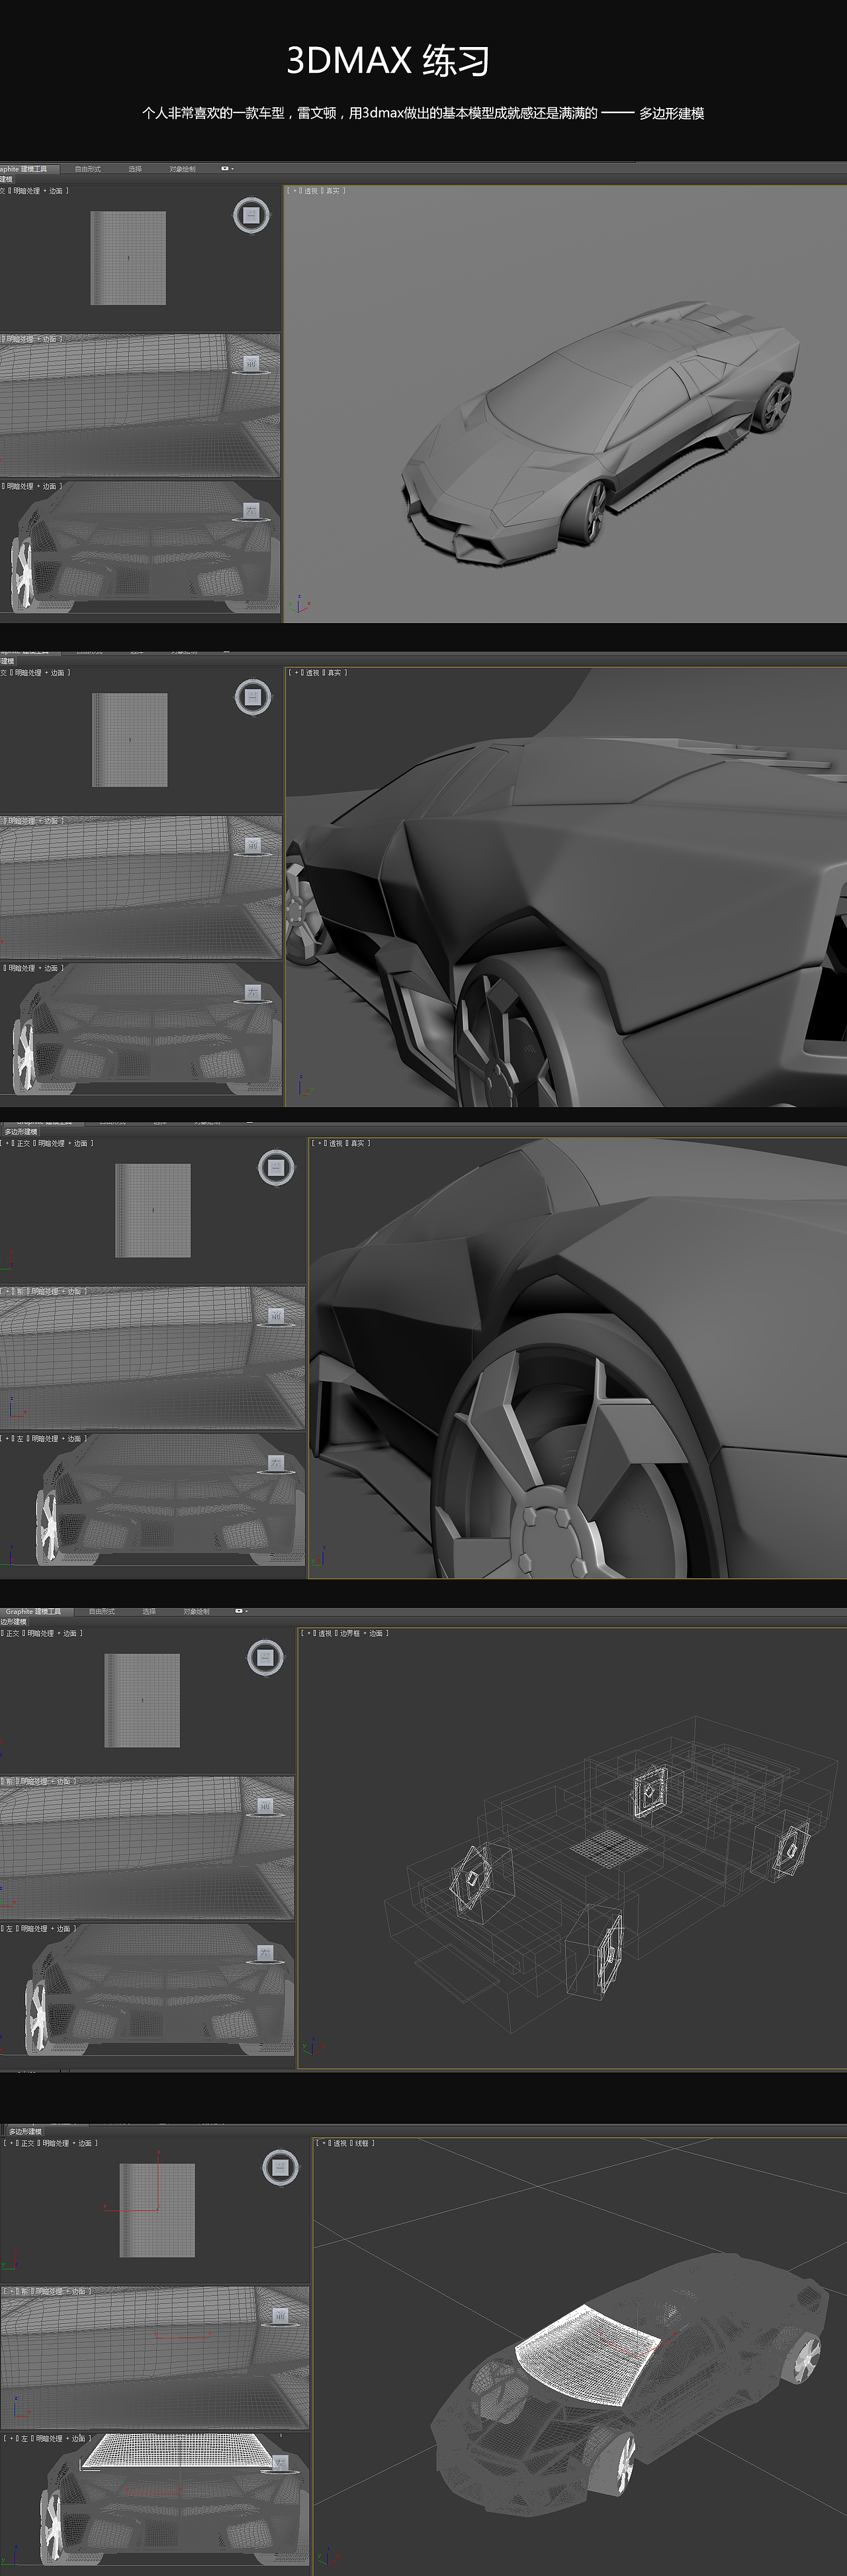Image resolution: width=847 pixels, height=2576 pixels.
Task: Click ViewCube above the highlighted windshield in left viewport
Action: [281, 2464]
